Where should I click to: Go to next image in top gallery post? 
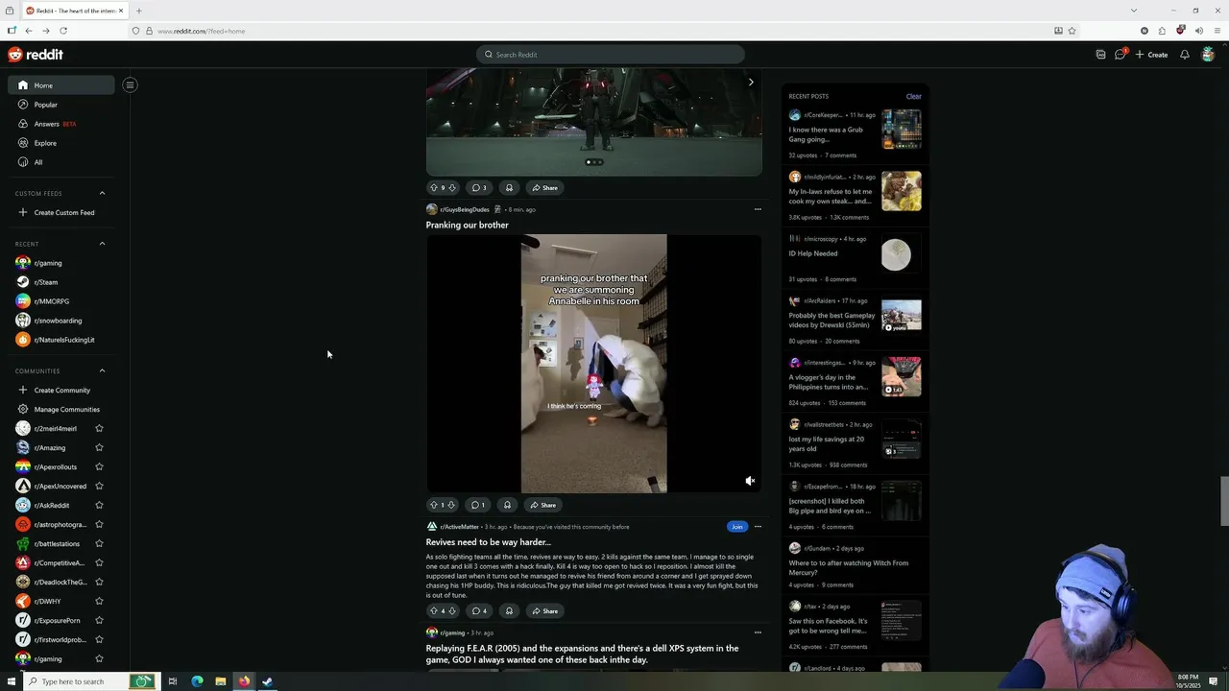coord(751,83)
